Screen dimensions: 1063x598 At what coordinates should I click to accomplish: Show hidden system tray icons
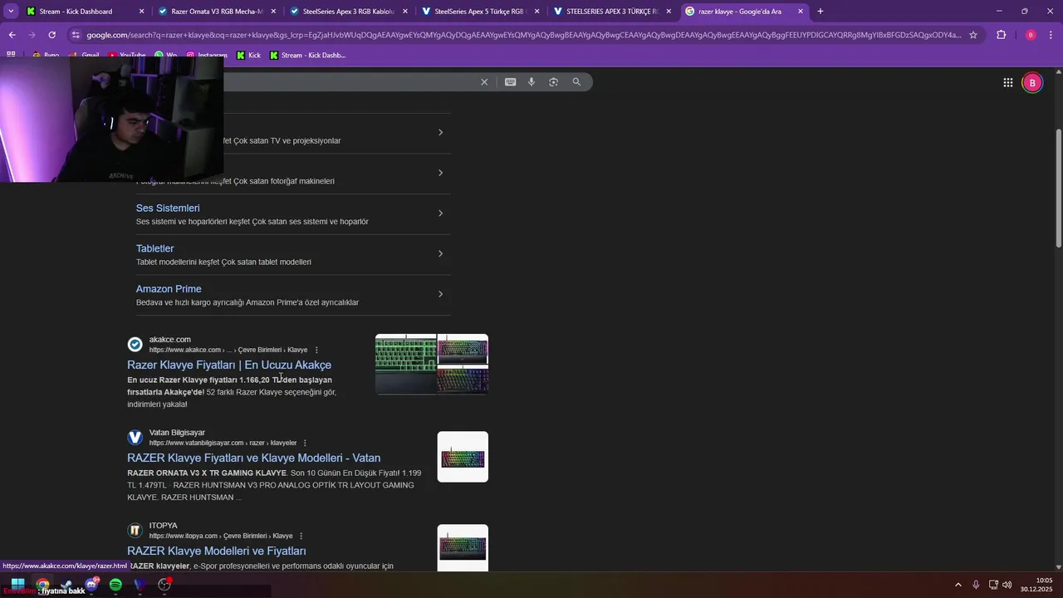point(958,585)
